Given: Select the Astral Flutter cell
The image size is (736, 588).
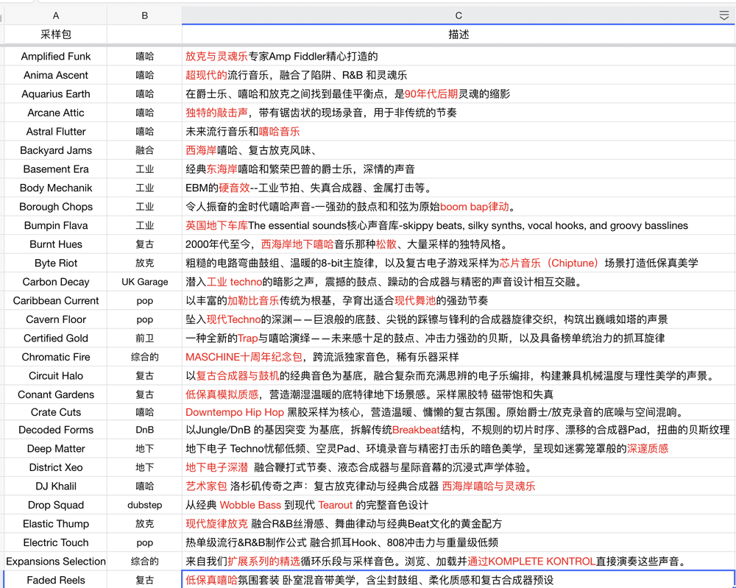Looking at the screenshot, I should tap(55, 132).
